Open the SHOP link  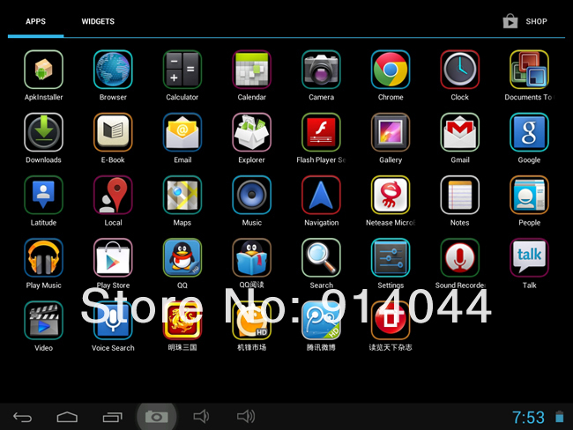[525, 21]
